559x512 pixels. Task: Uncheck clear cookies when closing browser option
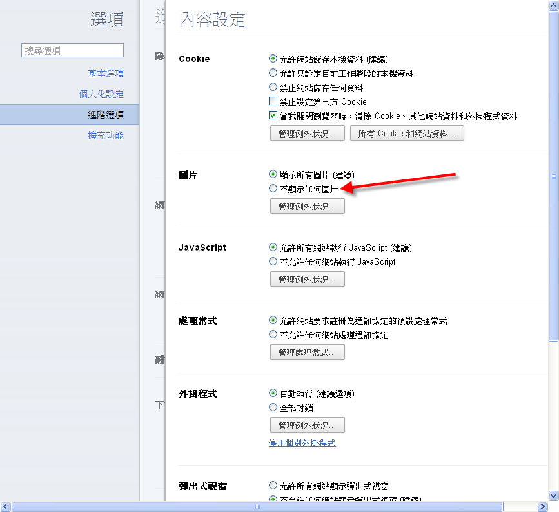click(273, 116)
